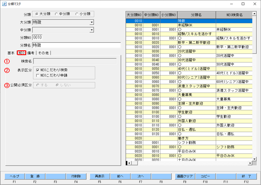Click the 分類名 column header
Image resolution: width=261 pixels, height=185 pixels.
tap(197, 15)
